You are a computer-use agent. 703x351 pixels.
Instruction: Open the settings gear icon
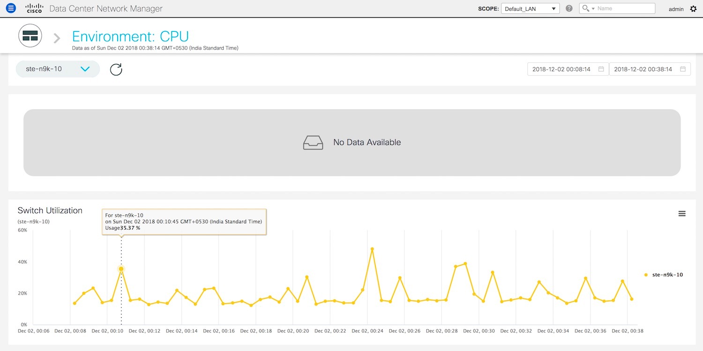point(693,9)
